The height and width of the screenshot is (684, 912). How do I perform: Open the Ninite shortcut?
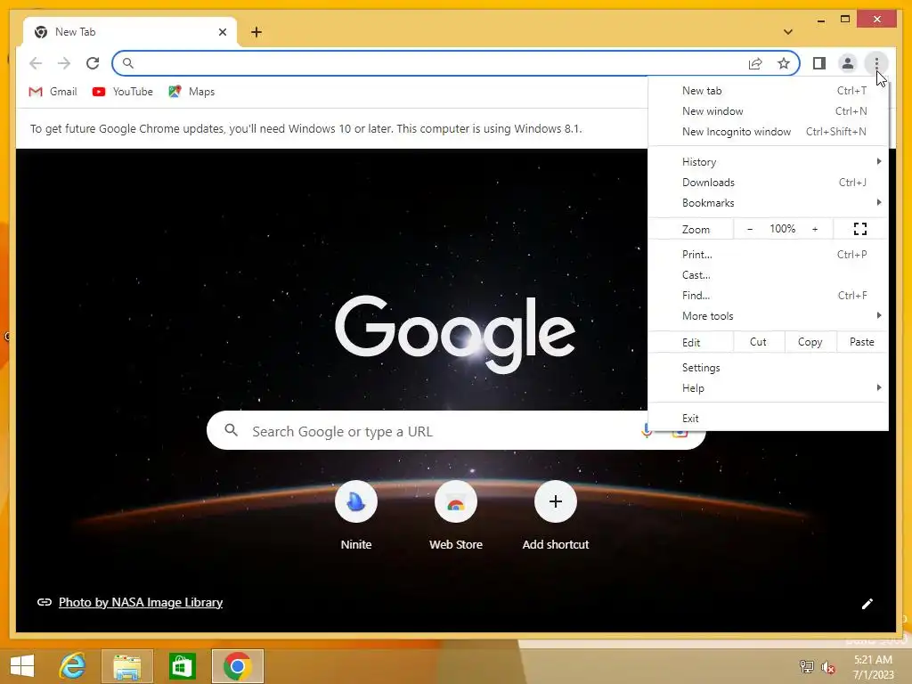(x=356, y=516)
